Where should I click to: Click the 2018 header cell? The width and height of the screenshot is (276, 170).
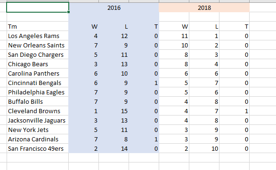pyautogui.click(x=204, y=8)
